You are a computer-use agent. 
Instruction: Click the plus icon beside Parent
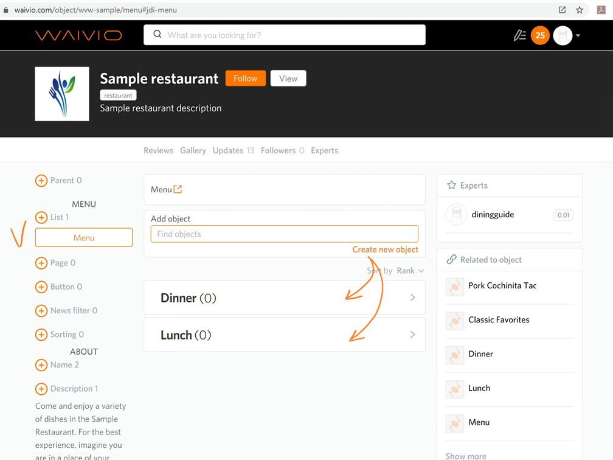click(x=41, y=181)
